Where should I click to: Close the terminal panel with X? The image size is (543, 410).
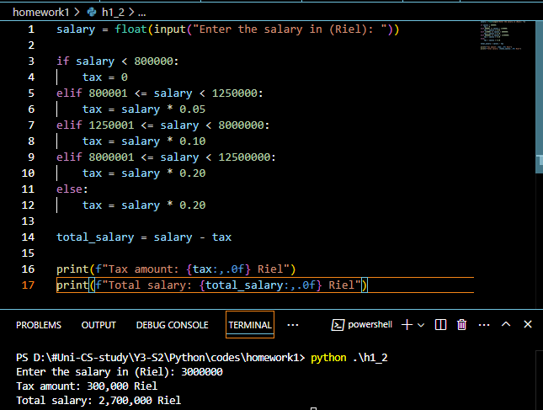point(528,324)
